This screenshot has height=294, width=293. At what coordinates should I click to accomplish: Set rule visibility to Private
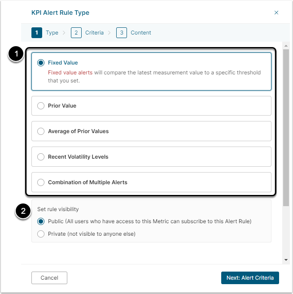tap(41, 233)
